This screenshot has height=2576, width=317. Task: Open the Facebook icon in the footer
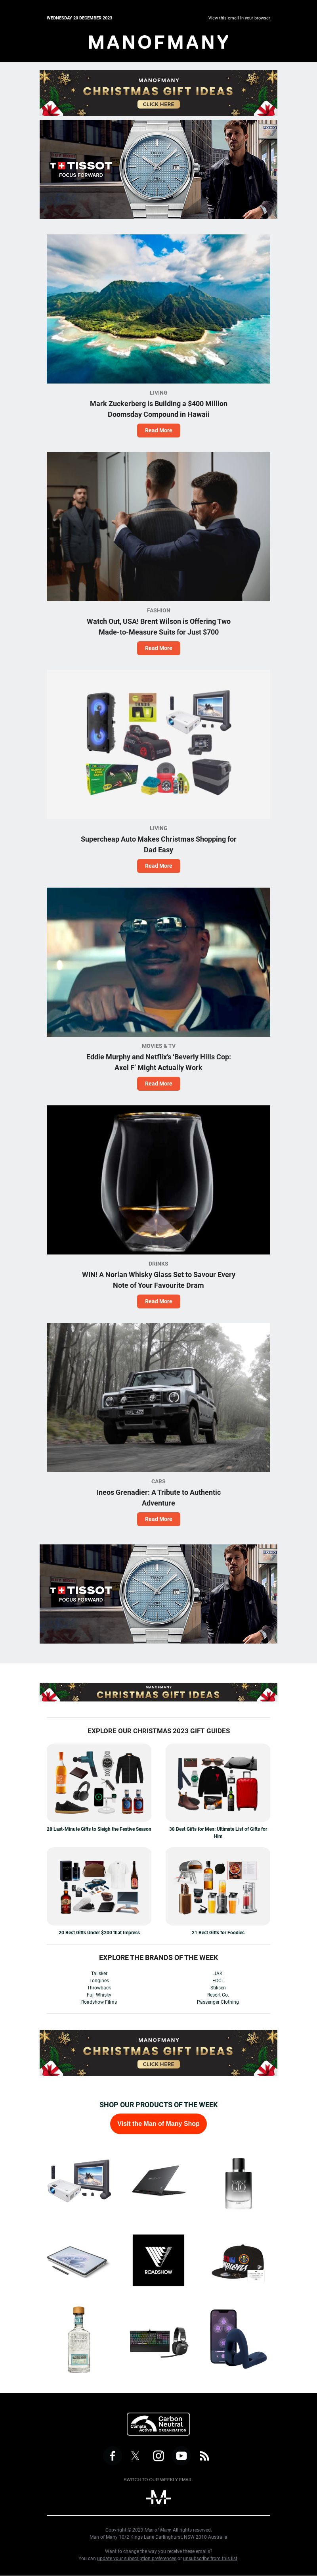[112, 2455]
